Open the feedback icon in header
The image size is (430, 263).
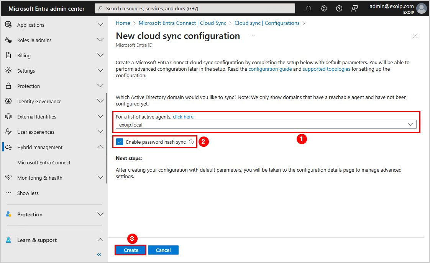[355, 8]
